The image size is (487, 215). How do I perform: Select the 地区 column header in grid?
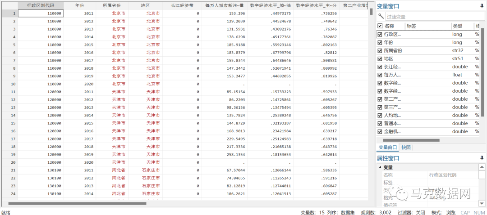(145, 5)
